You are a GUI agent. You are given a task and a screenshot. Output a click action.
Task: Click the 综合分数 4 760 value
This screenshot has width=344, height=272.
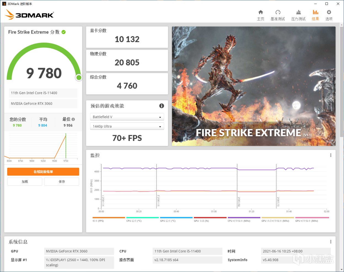(x=127, y=86)
